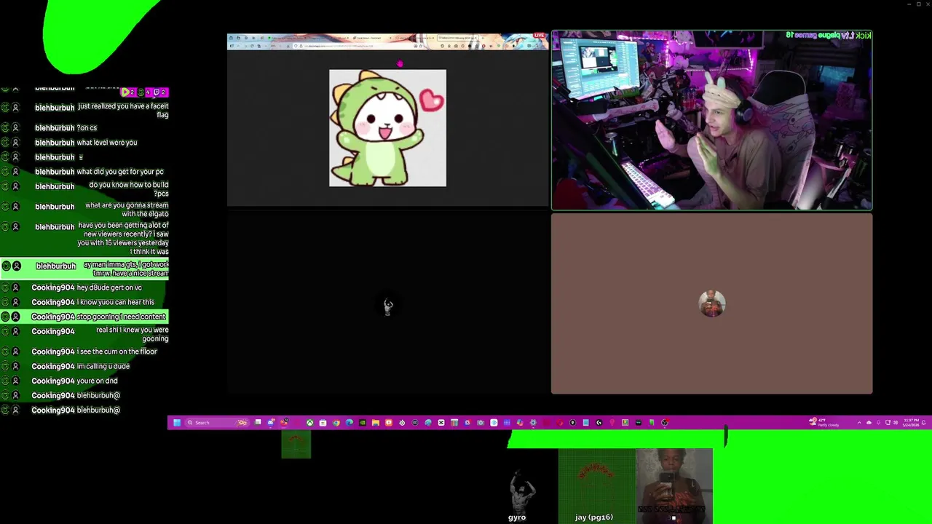Viewport: 932px width, 524px height.
Task: Click chat message "im calling u dude"
Action: click(103, 366)
